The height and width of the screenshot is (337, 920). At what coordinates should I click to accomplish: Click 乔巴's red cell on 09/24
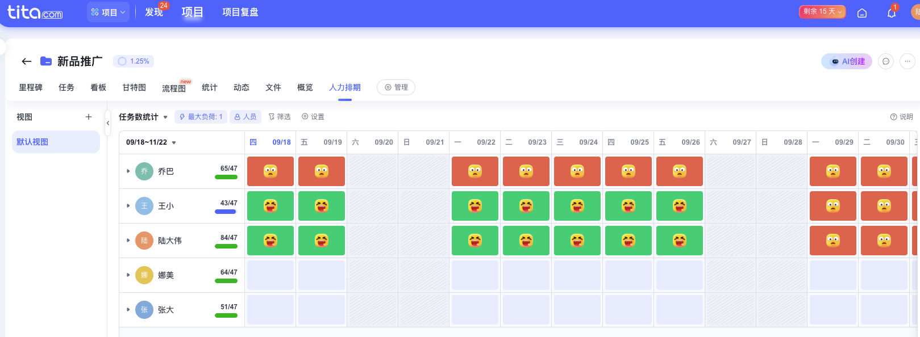pyautogui.click(x=577, y=171)
